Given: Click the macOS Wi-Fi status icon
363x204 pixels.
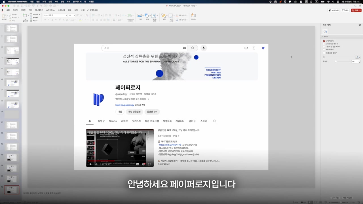Looking at the screenshot, I should coord(328,2).
